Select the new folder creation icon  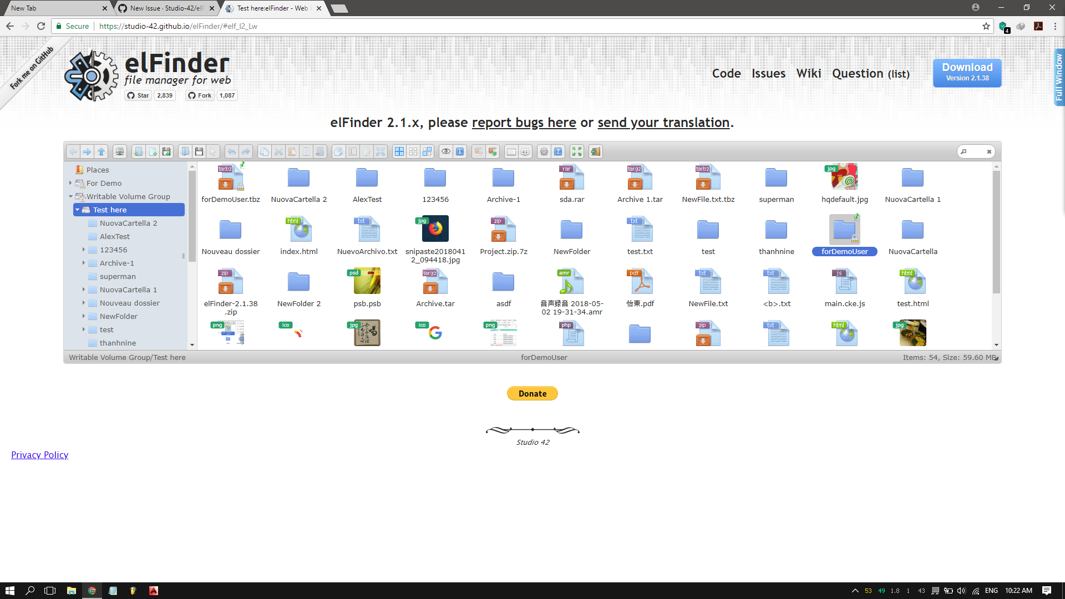tap(138, 151)
